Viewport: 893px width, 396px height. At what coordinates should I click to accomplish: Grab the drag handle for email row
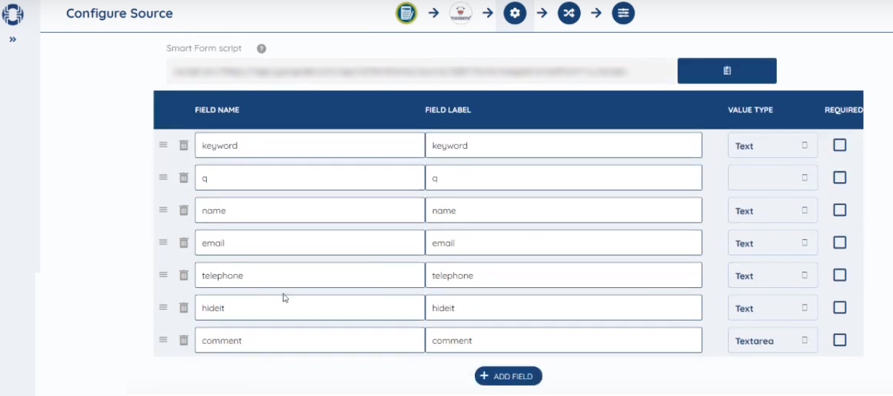coord(163,242)
